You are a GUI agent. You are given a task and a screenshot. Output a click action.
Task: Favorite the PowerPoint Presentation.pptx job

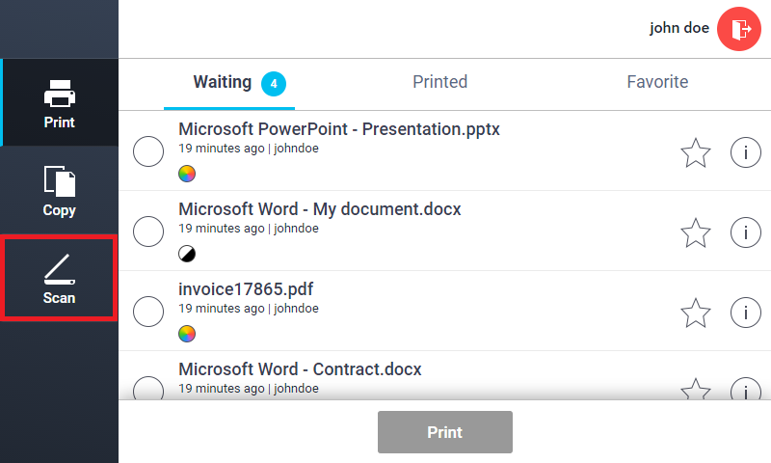click(x=695, y=152)
